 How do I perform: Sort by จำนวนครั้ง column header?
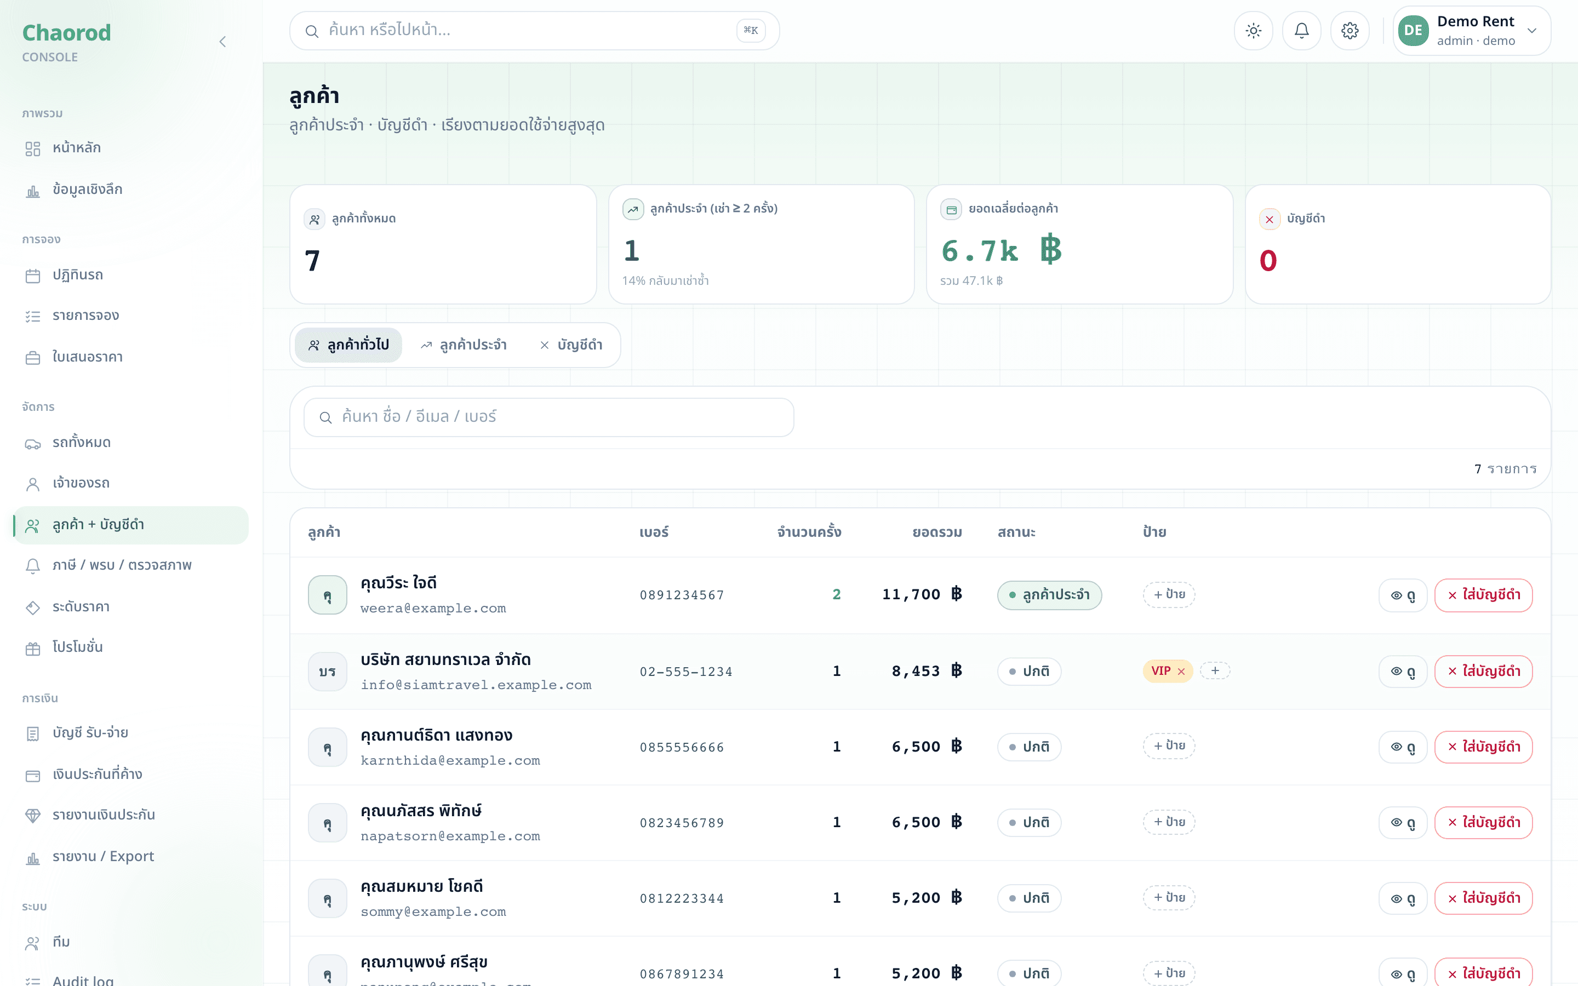(809, 533)
